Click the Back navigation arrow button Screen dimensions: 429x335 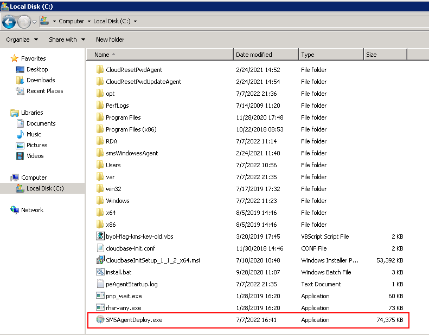tap(9, 22)
